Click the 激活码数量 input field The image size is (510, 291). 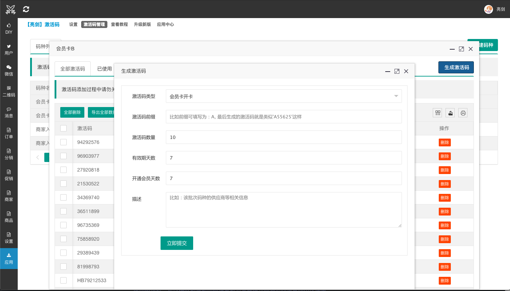tap(284, 137)
